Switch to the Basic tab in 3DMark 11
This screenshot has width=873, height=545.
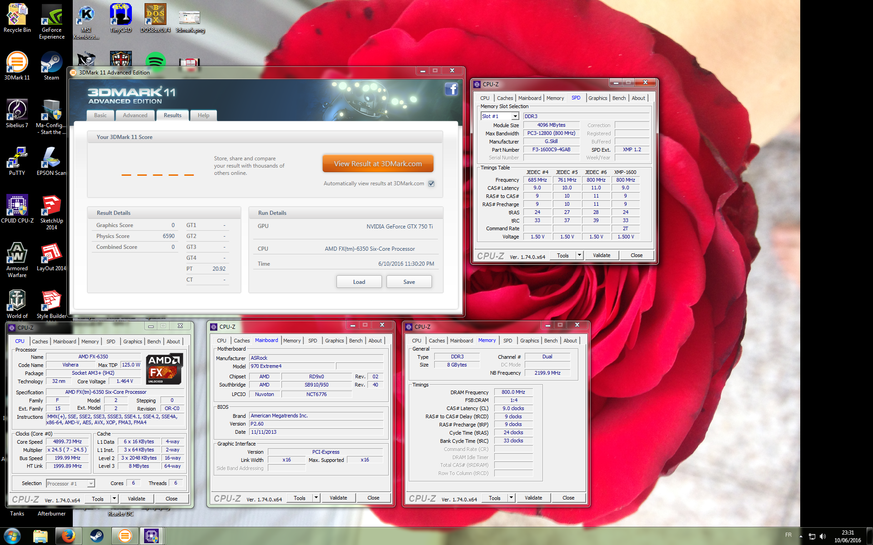coord(100,115)
